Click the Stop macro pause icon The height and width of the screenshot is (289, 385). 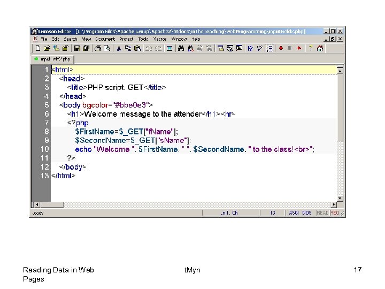point(290,48)
